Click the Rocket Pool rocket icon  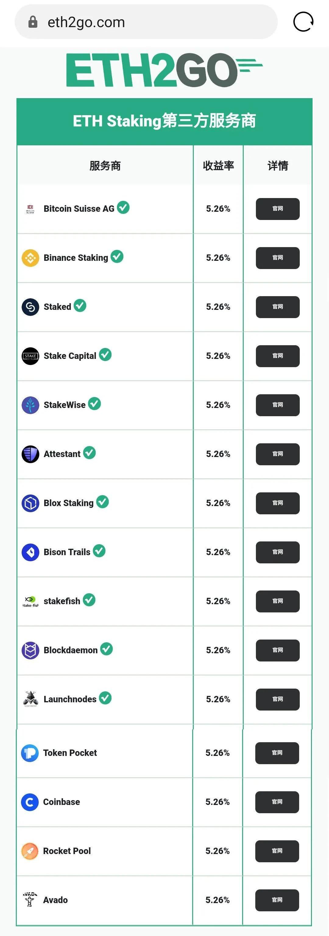[x=30, y=851]
